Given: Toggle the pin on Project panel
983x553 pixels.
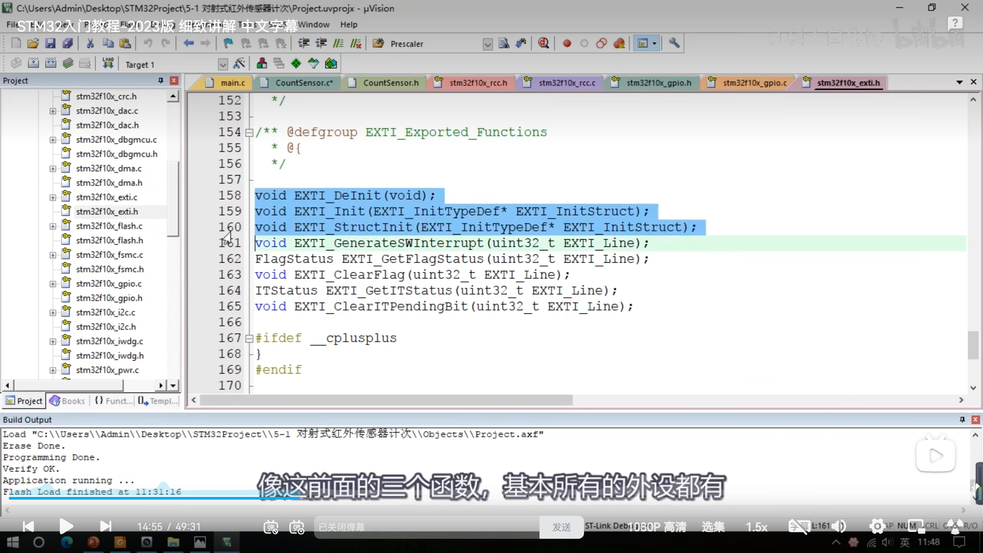Looking at the screenshot, I should (x=161, y=81).
